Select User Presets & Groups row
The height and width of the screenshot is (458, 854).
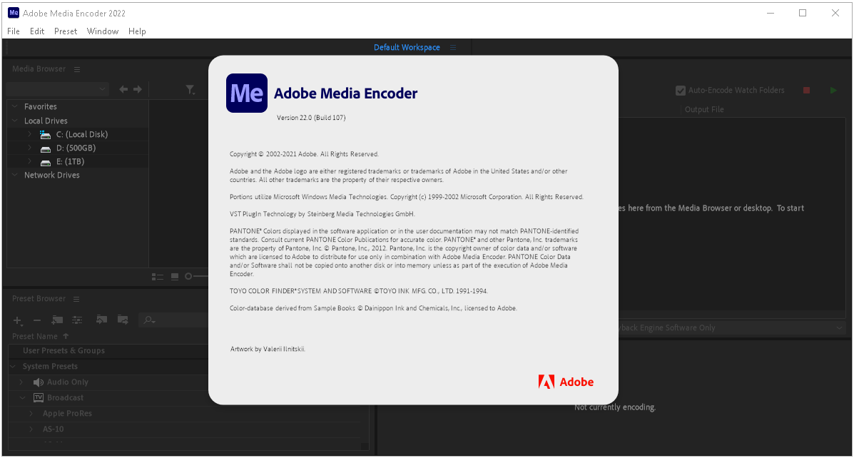[108, 351]
